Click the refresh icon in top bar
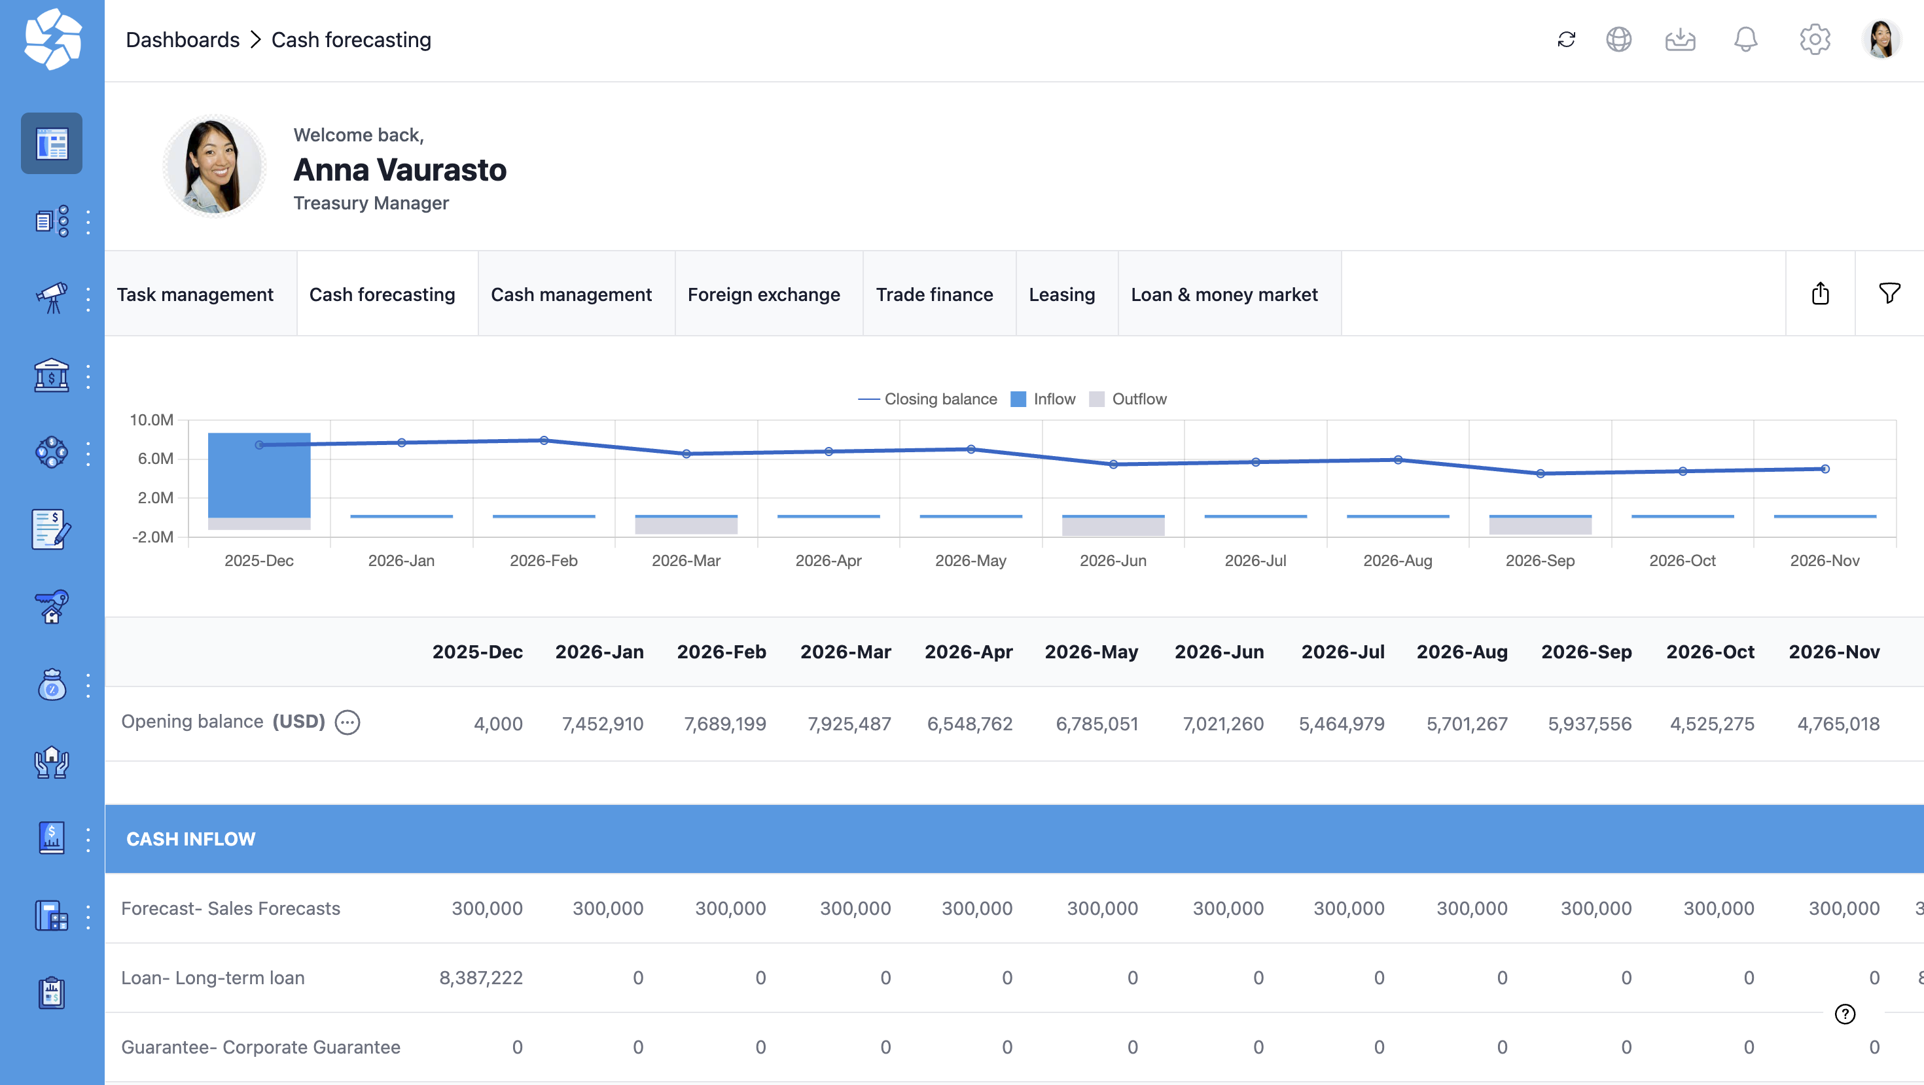The width and height of the screenshot is (1924, 1085). tap(1566, 39)
